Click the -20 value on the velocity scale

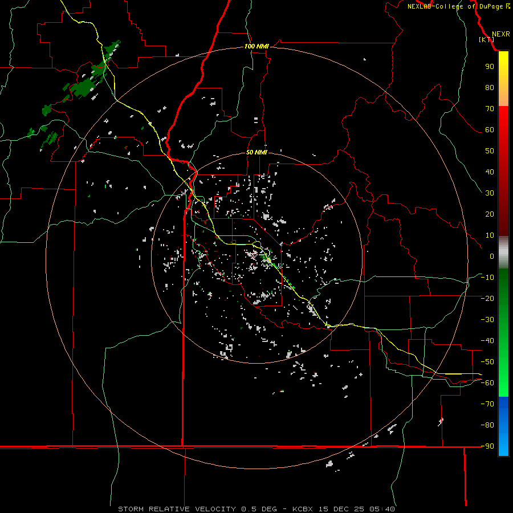[x=487, y=298]
